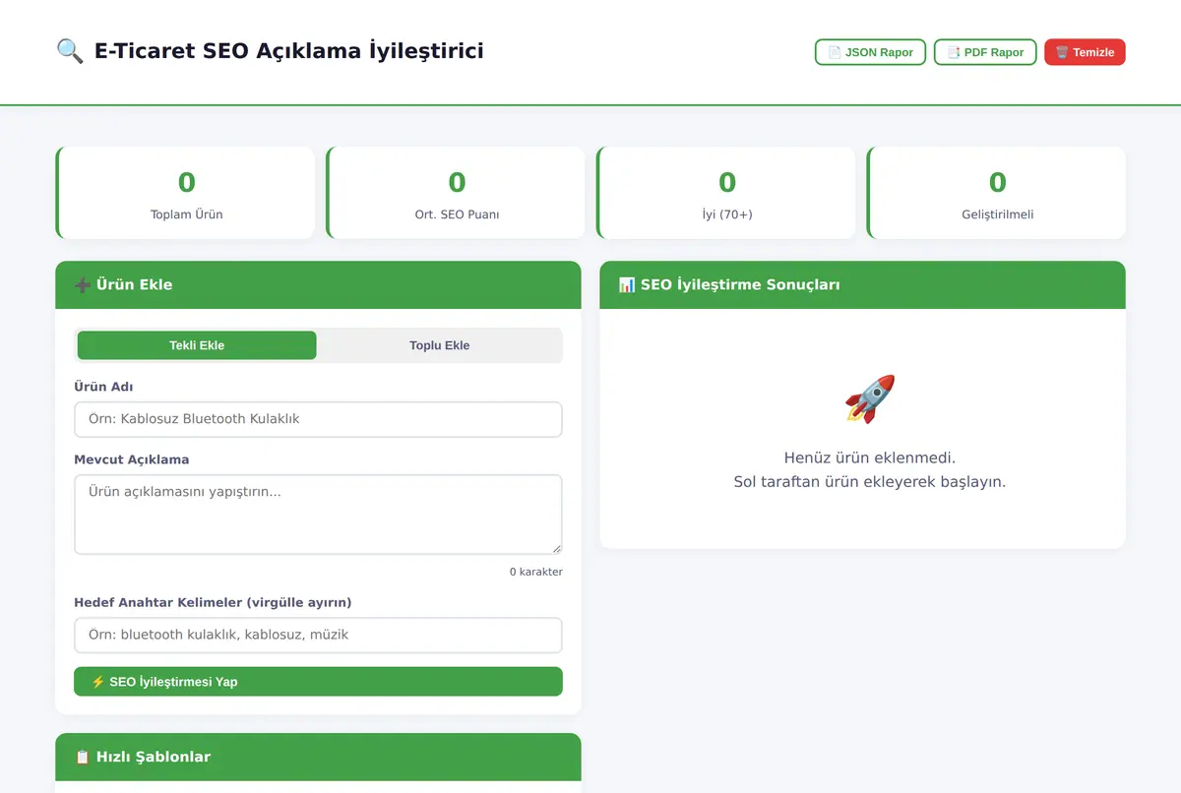Click the plus icon in Ürün Ekle header

point(83,285)
